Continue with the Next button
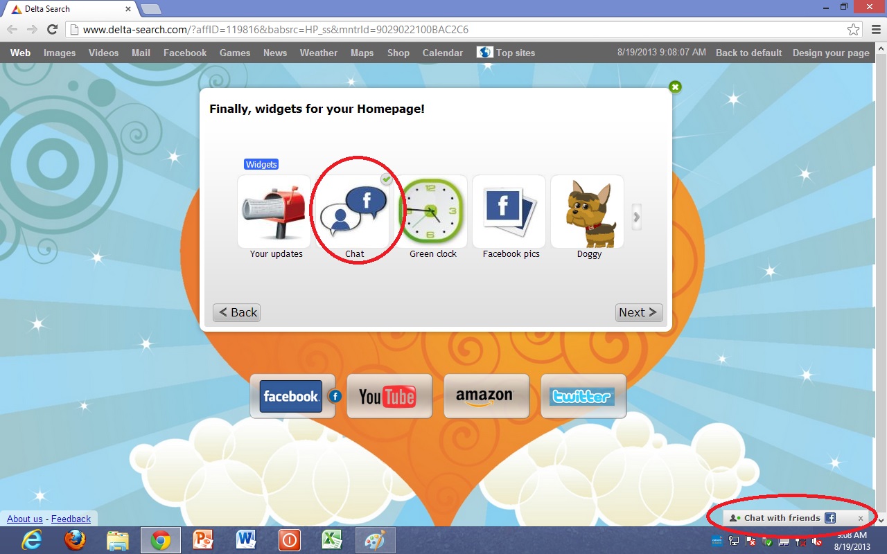Image resolution: width=887 pixels, height=554 pixels. [x=639, y=312]
